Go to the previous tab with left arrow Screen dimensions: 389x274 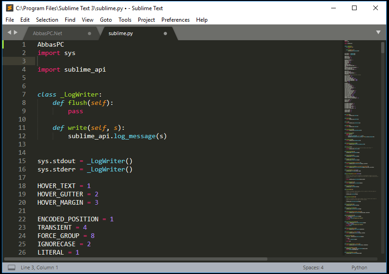[9, 32]
